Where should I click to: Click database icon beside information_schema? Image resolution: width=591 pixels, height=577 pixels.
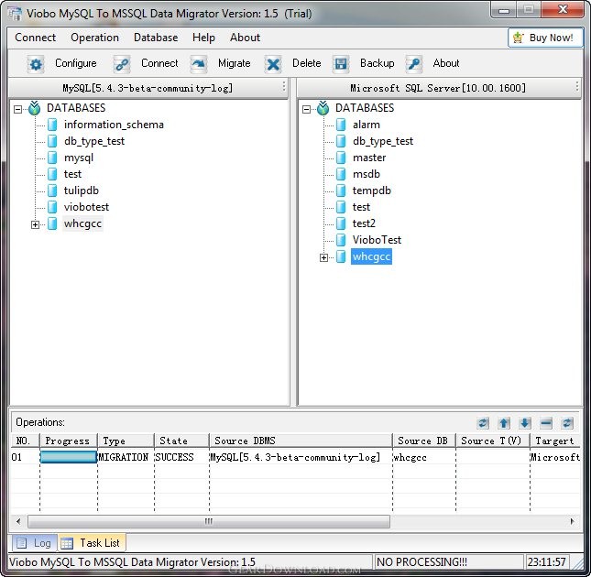[52, 125]
